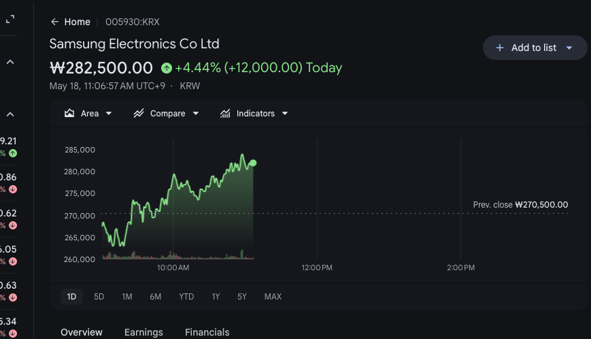This screenshot has width=591, height=339.
Task: Click the 12:00 PM axis label
Action: point(317,268)
